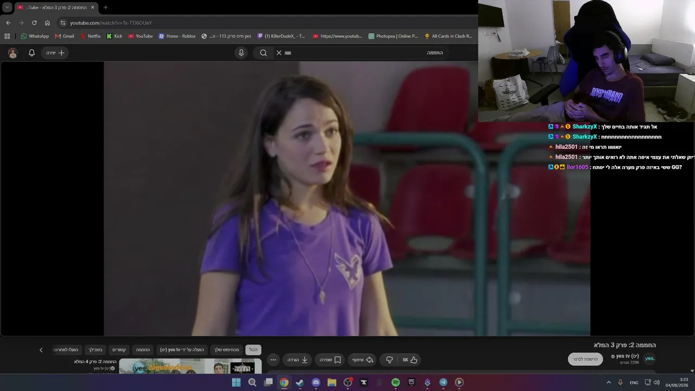This screenshot has width=695, height=391.
Task: Select the מהחיפוש שלך filter chip
Action: click(226, 350)
